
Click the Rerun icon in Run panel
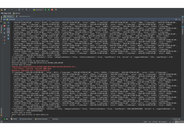pyautogui.click(x=5, y=23)
